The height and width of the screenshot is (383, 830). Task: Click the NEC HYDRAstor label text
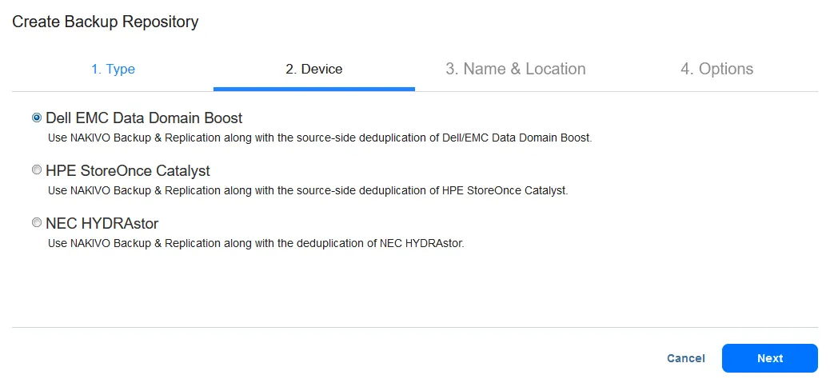102,223
